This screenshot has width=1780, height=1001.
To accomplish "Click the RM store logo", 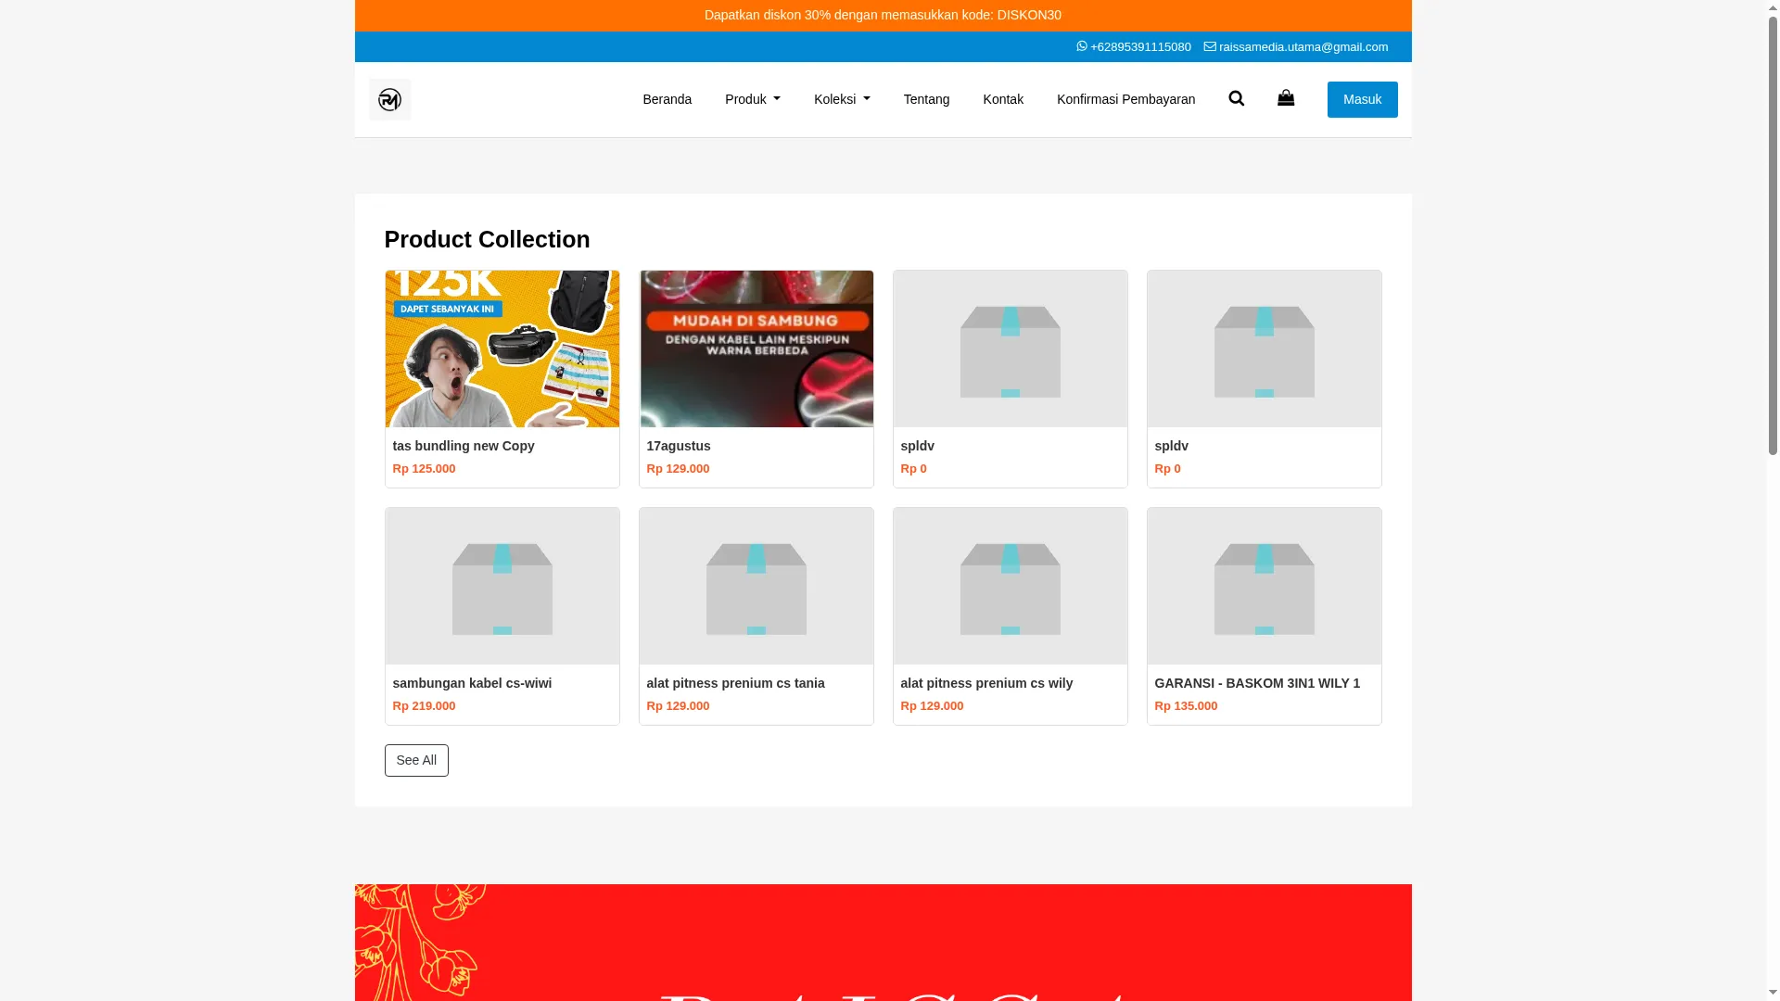I will coord(389,99).
